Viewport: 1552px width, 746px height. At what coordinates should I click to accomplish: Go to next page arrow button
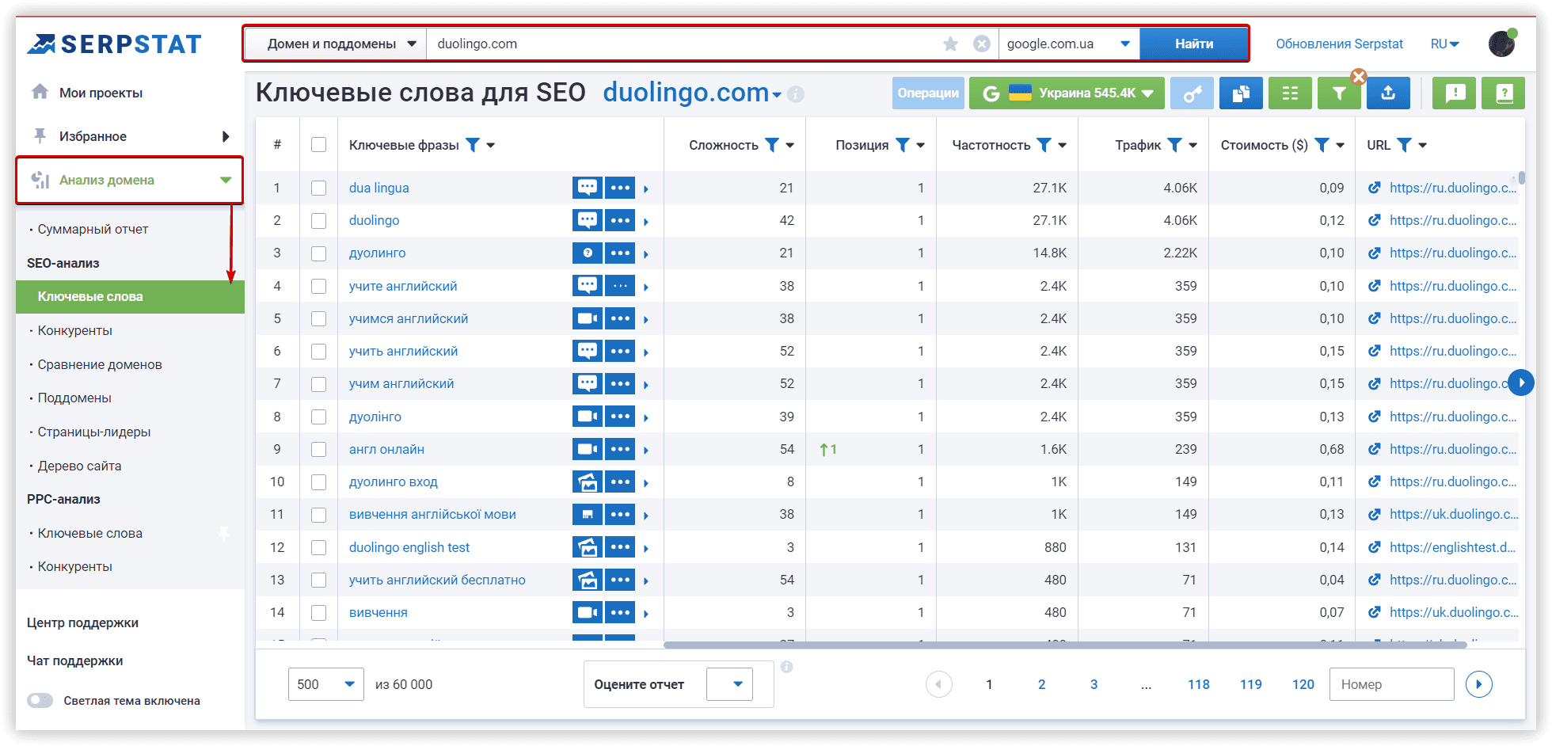pos(1478,684)
